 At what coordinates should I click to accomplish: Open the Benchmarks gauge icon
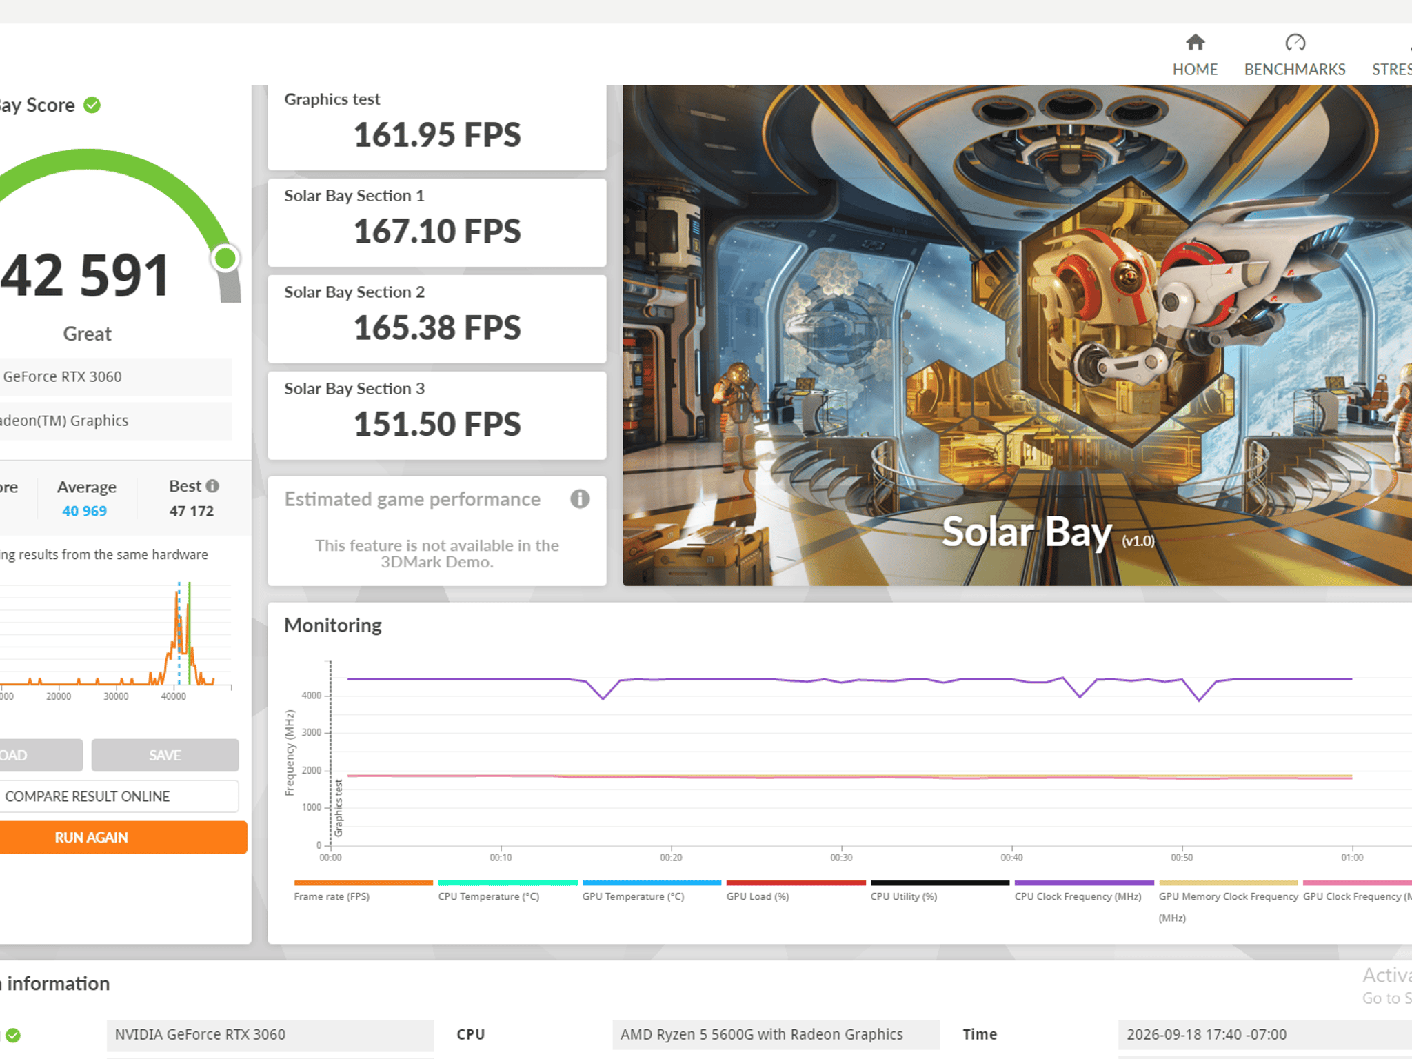point(1295,43)
